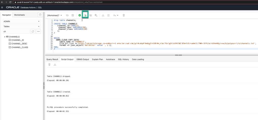The width and height of the screenshot is (258, 120).
Task: Click the browser address bar URL
Action: 60,2
